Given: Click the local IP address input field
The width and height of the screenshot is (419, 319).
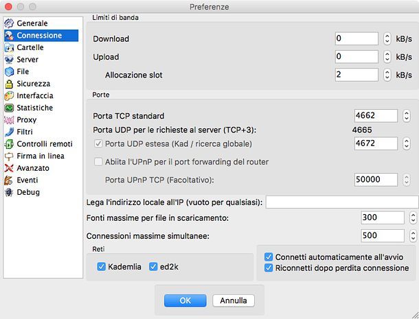Looking at the screenshot, I should pos(341,202).
